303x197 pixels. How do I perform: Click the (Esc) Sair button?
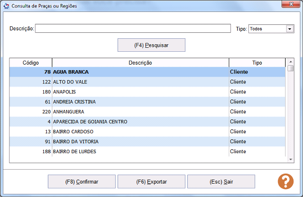coord(221,182)
